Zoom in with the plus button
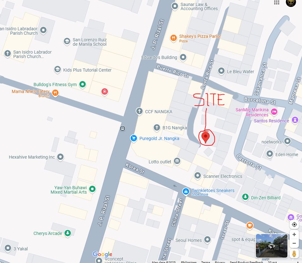 [294, 235]
